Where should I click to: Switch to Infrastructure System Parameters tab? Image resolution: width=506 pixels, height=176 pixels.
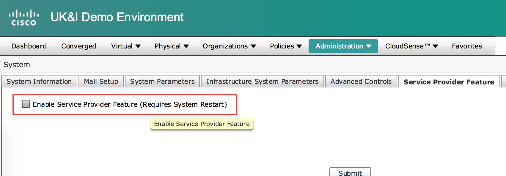(x=263, y=81)
